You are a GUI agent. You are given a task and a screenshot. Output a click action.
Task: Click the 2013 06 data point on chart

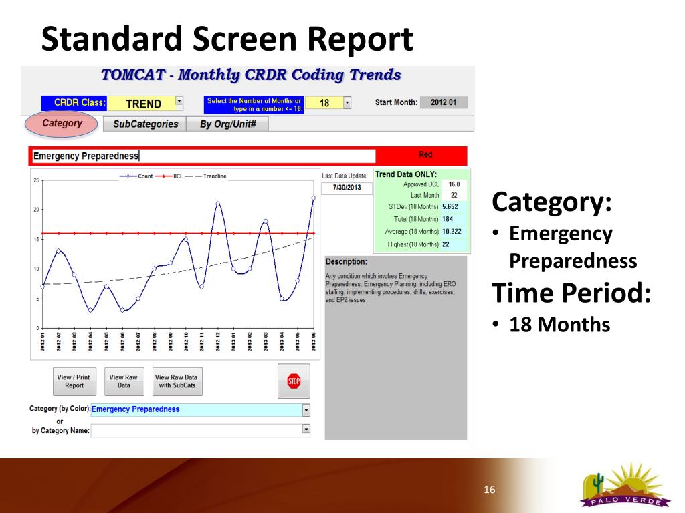pyautogui.click(x=313, y=198)
